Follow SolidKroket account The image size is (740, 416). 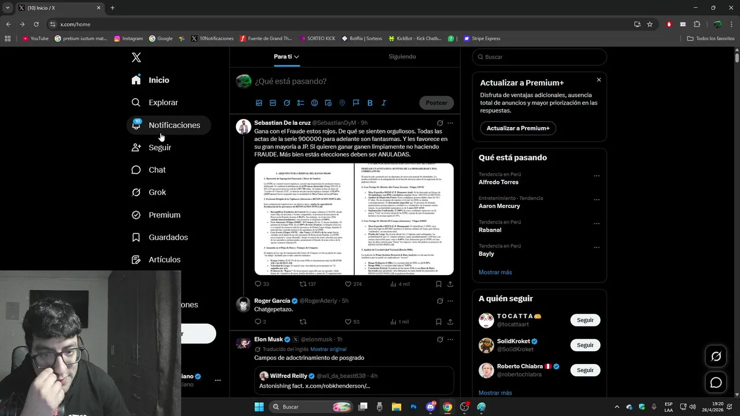click(585, 345)
